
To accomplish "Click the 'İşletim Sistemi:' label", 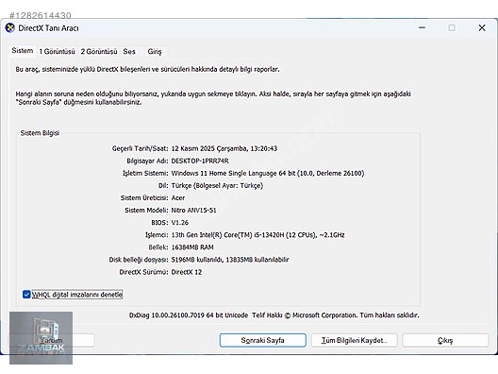I will 145,174.
